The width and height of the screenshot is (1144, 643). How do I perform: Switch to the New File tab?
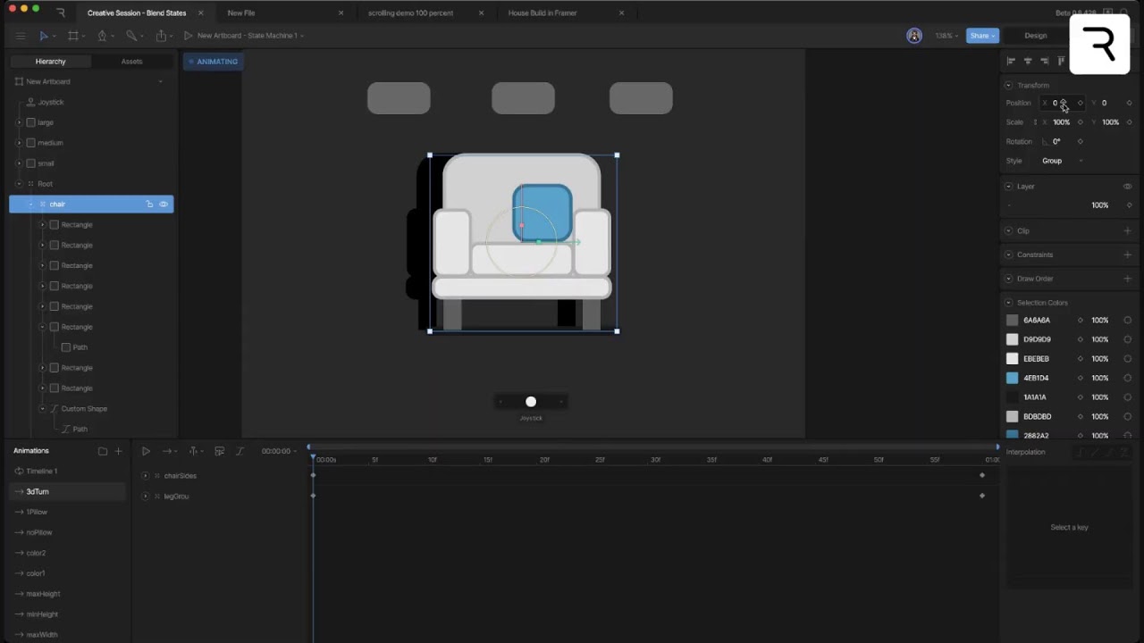241,13
